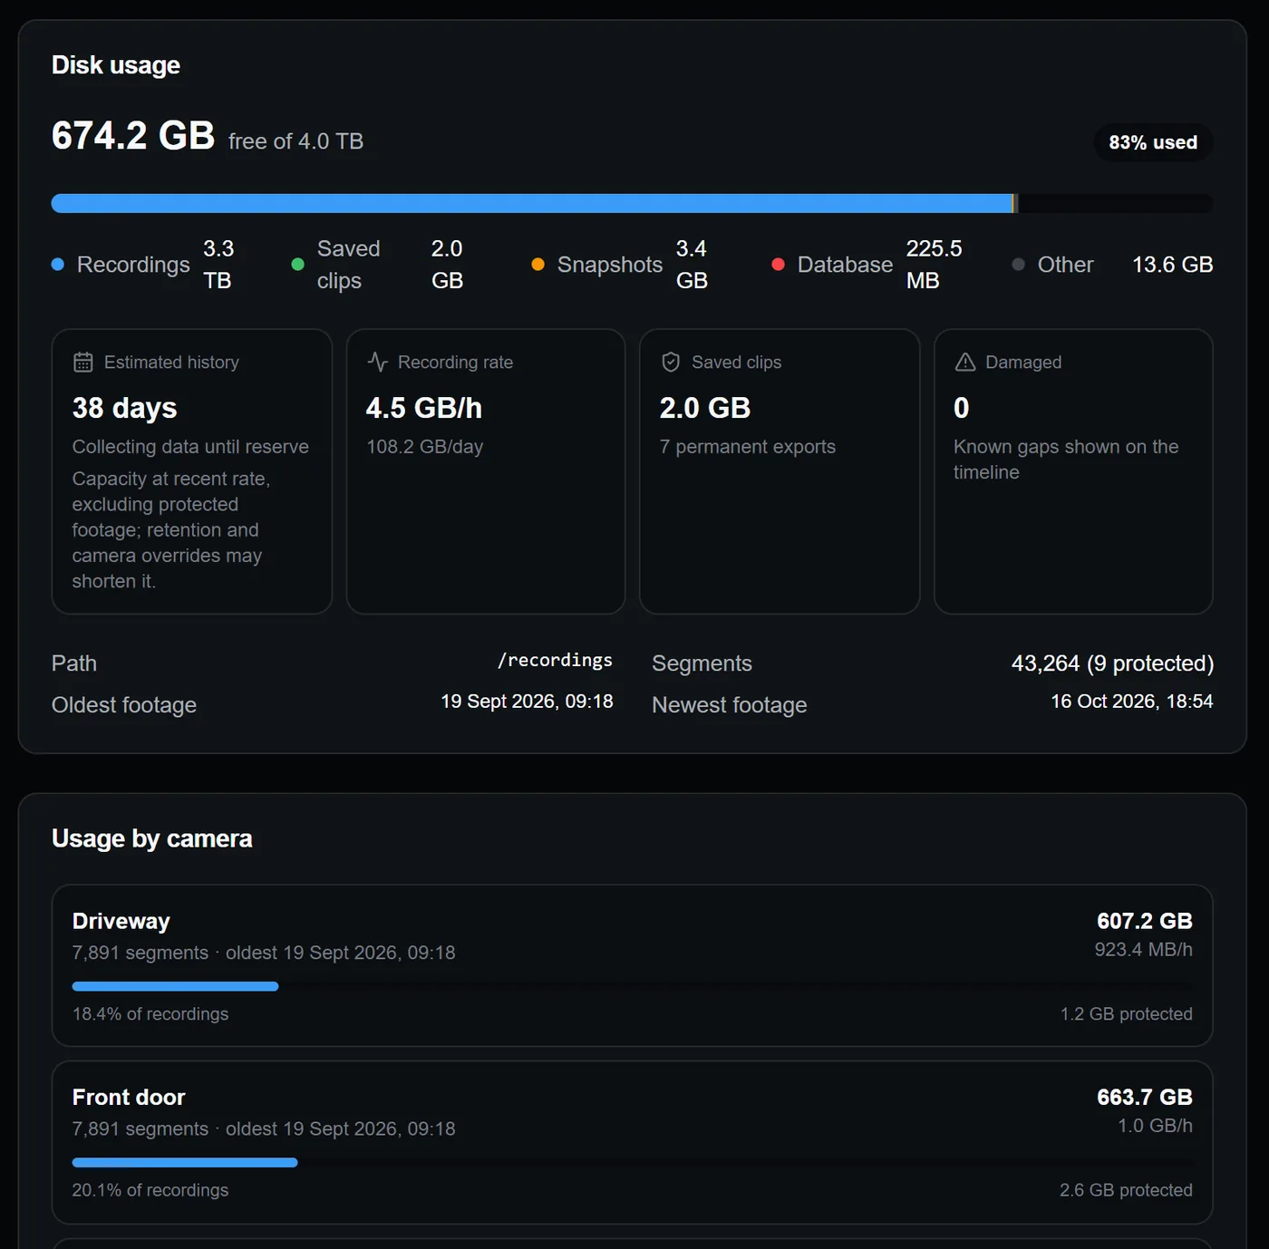This screenshot has width=1269, height=1249.
Task: Click the 663.7 GB Front door size
Action: tap(1145, 1097)
